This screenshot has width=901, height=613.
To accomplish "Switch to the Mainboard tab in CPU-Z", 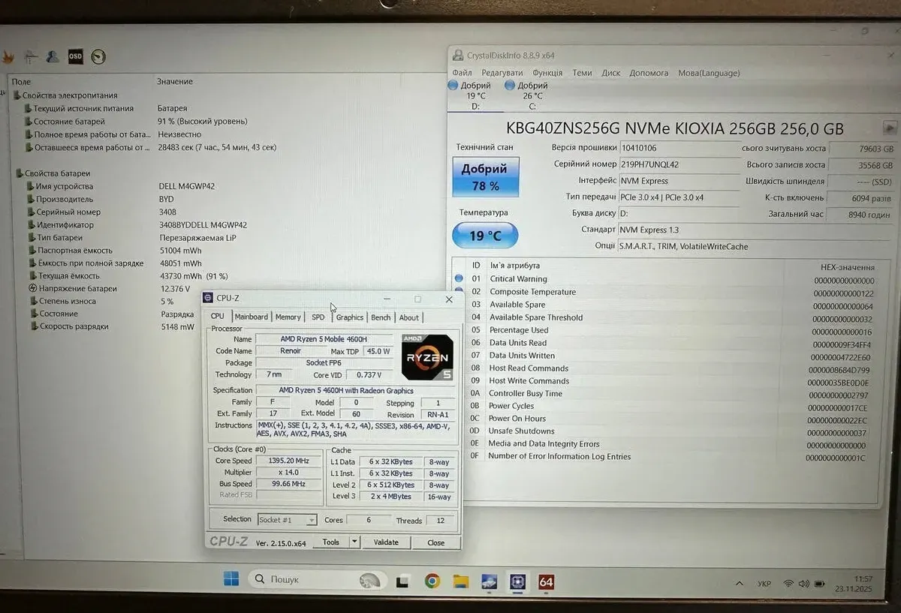I will [x=251, y=317].
